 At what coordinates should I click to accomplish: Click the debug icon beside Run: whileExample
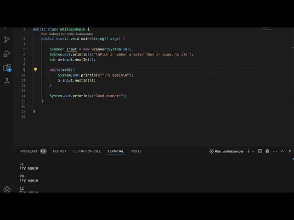tap(211, 151)
